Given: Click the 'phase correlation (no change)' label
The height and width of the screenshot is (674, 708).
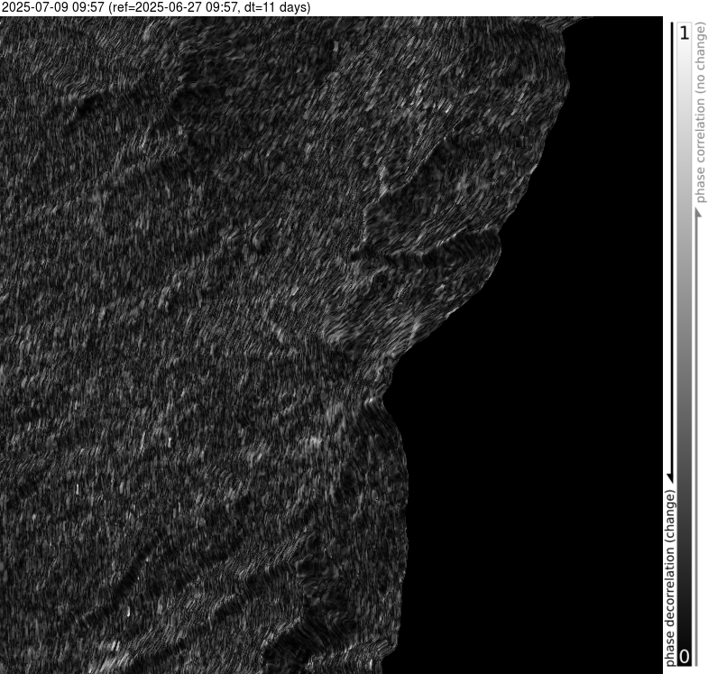Looking at the screenshot, I should [700, 113].
